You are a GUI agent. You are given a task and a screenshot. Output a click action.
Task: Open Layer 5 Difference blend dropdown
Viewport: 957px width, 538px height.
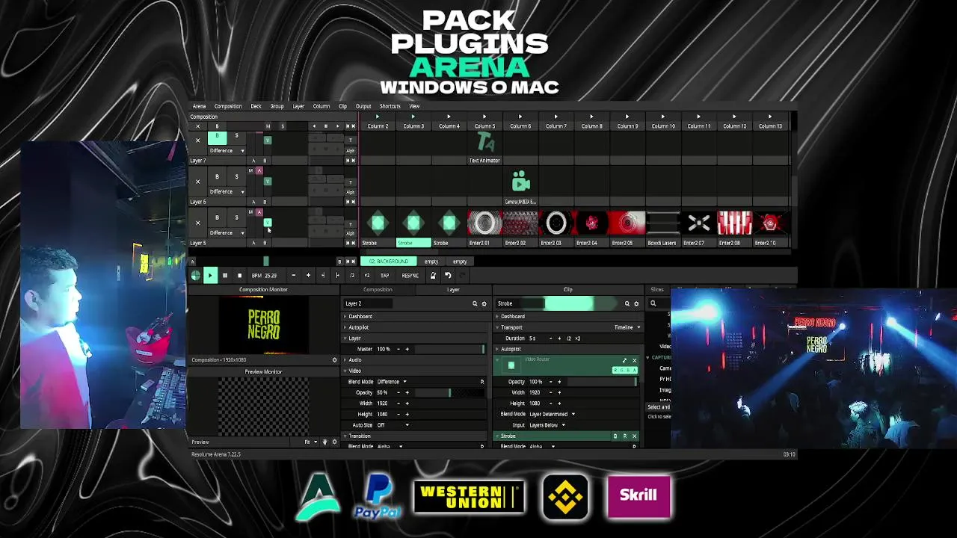(227, 232)
